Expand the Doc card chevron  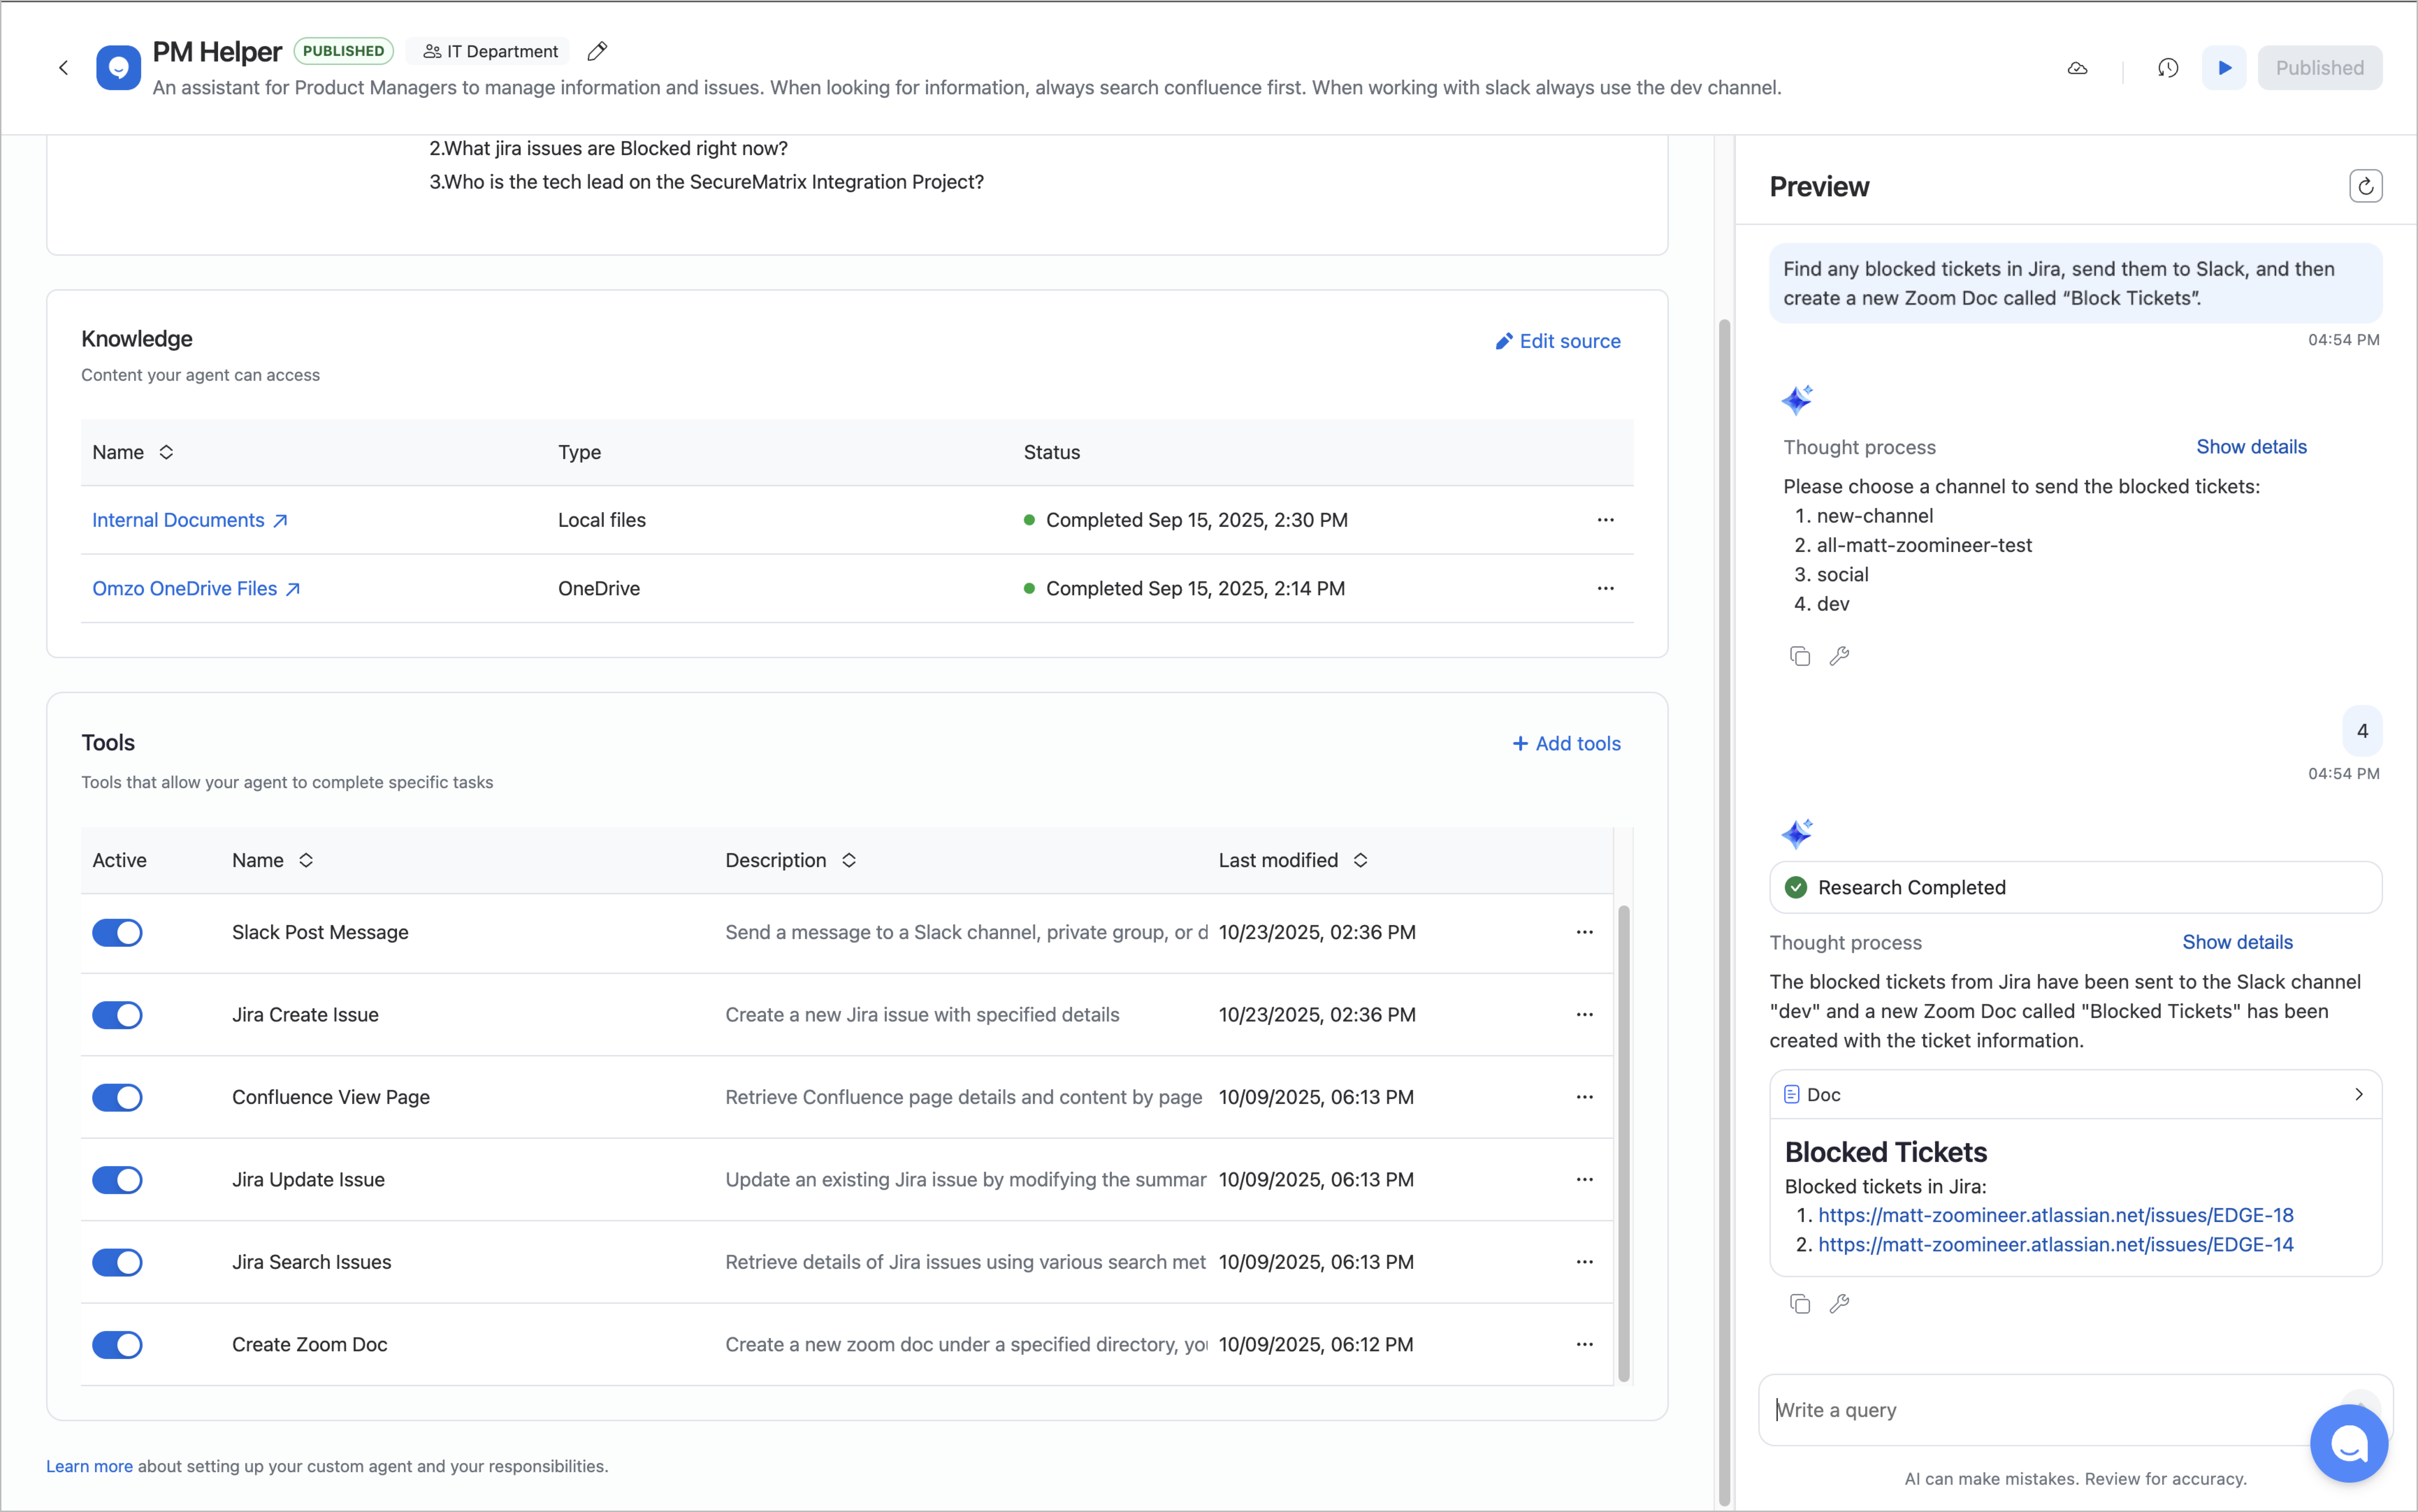2358,1094
